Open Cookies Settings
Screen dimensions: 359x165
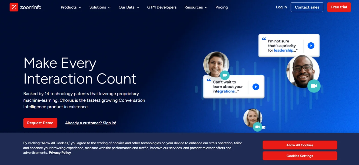pyautogui.click(x=300, y=156)
